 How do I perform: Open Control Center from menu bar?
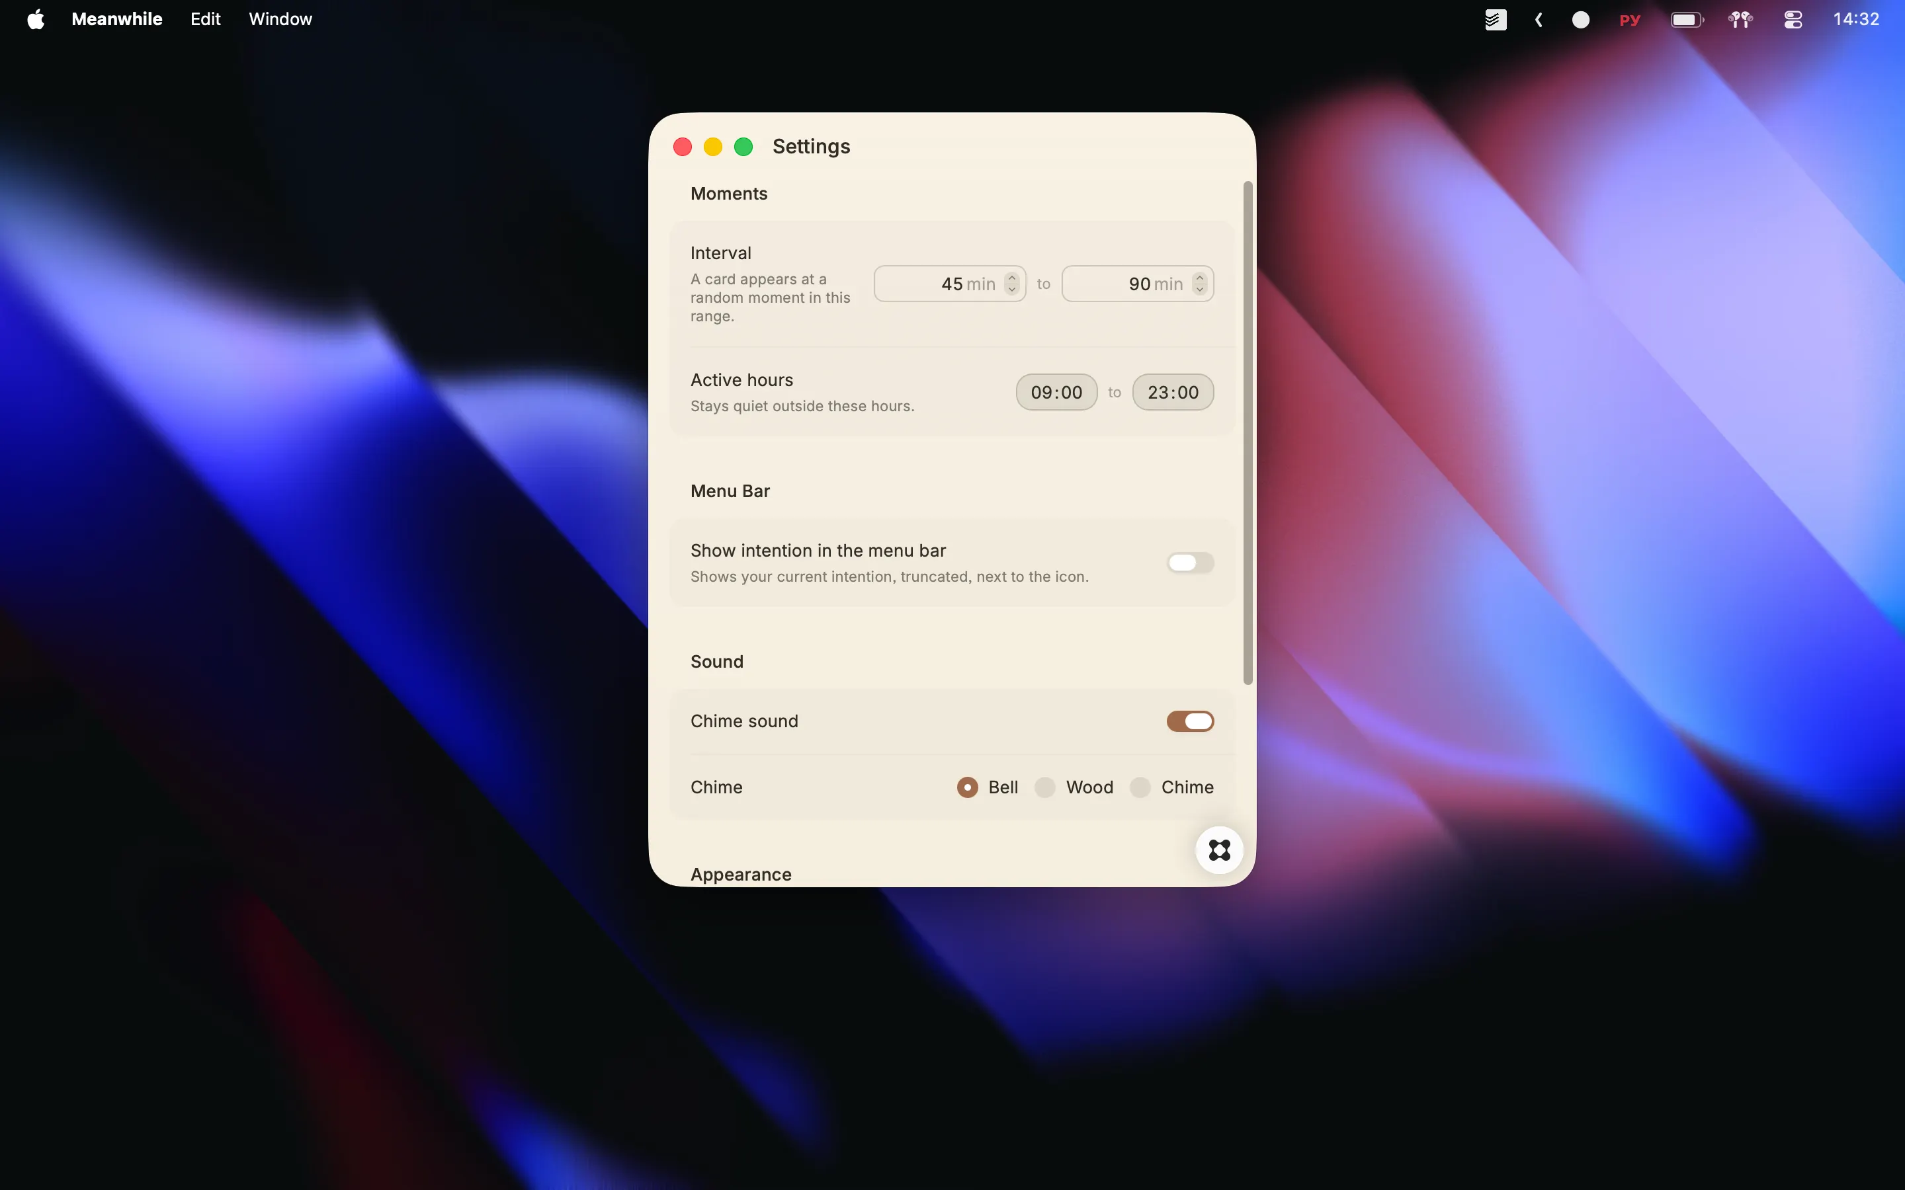[x=1793, y=20]
